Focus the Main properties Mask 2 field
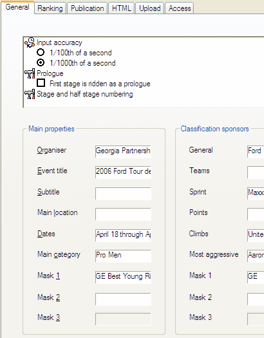Screen dimensions: 264x338 click(123, 299)
